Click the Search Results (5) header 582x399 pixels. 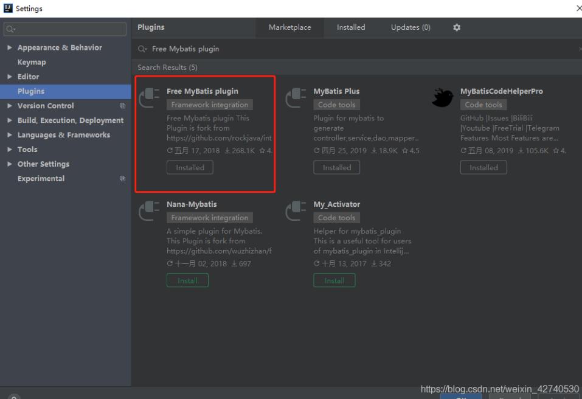[167, 68]
